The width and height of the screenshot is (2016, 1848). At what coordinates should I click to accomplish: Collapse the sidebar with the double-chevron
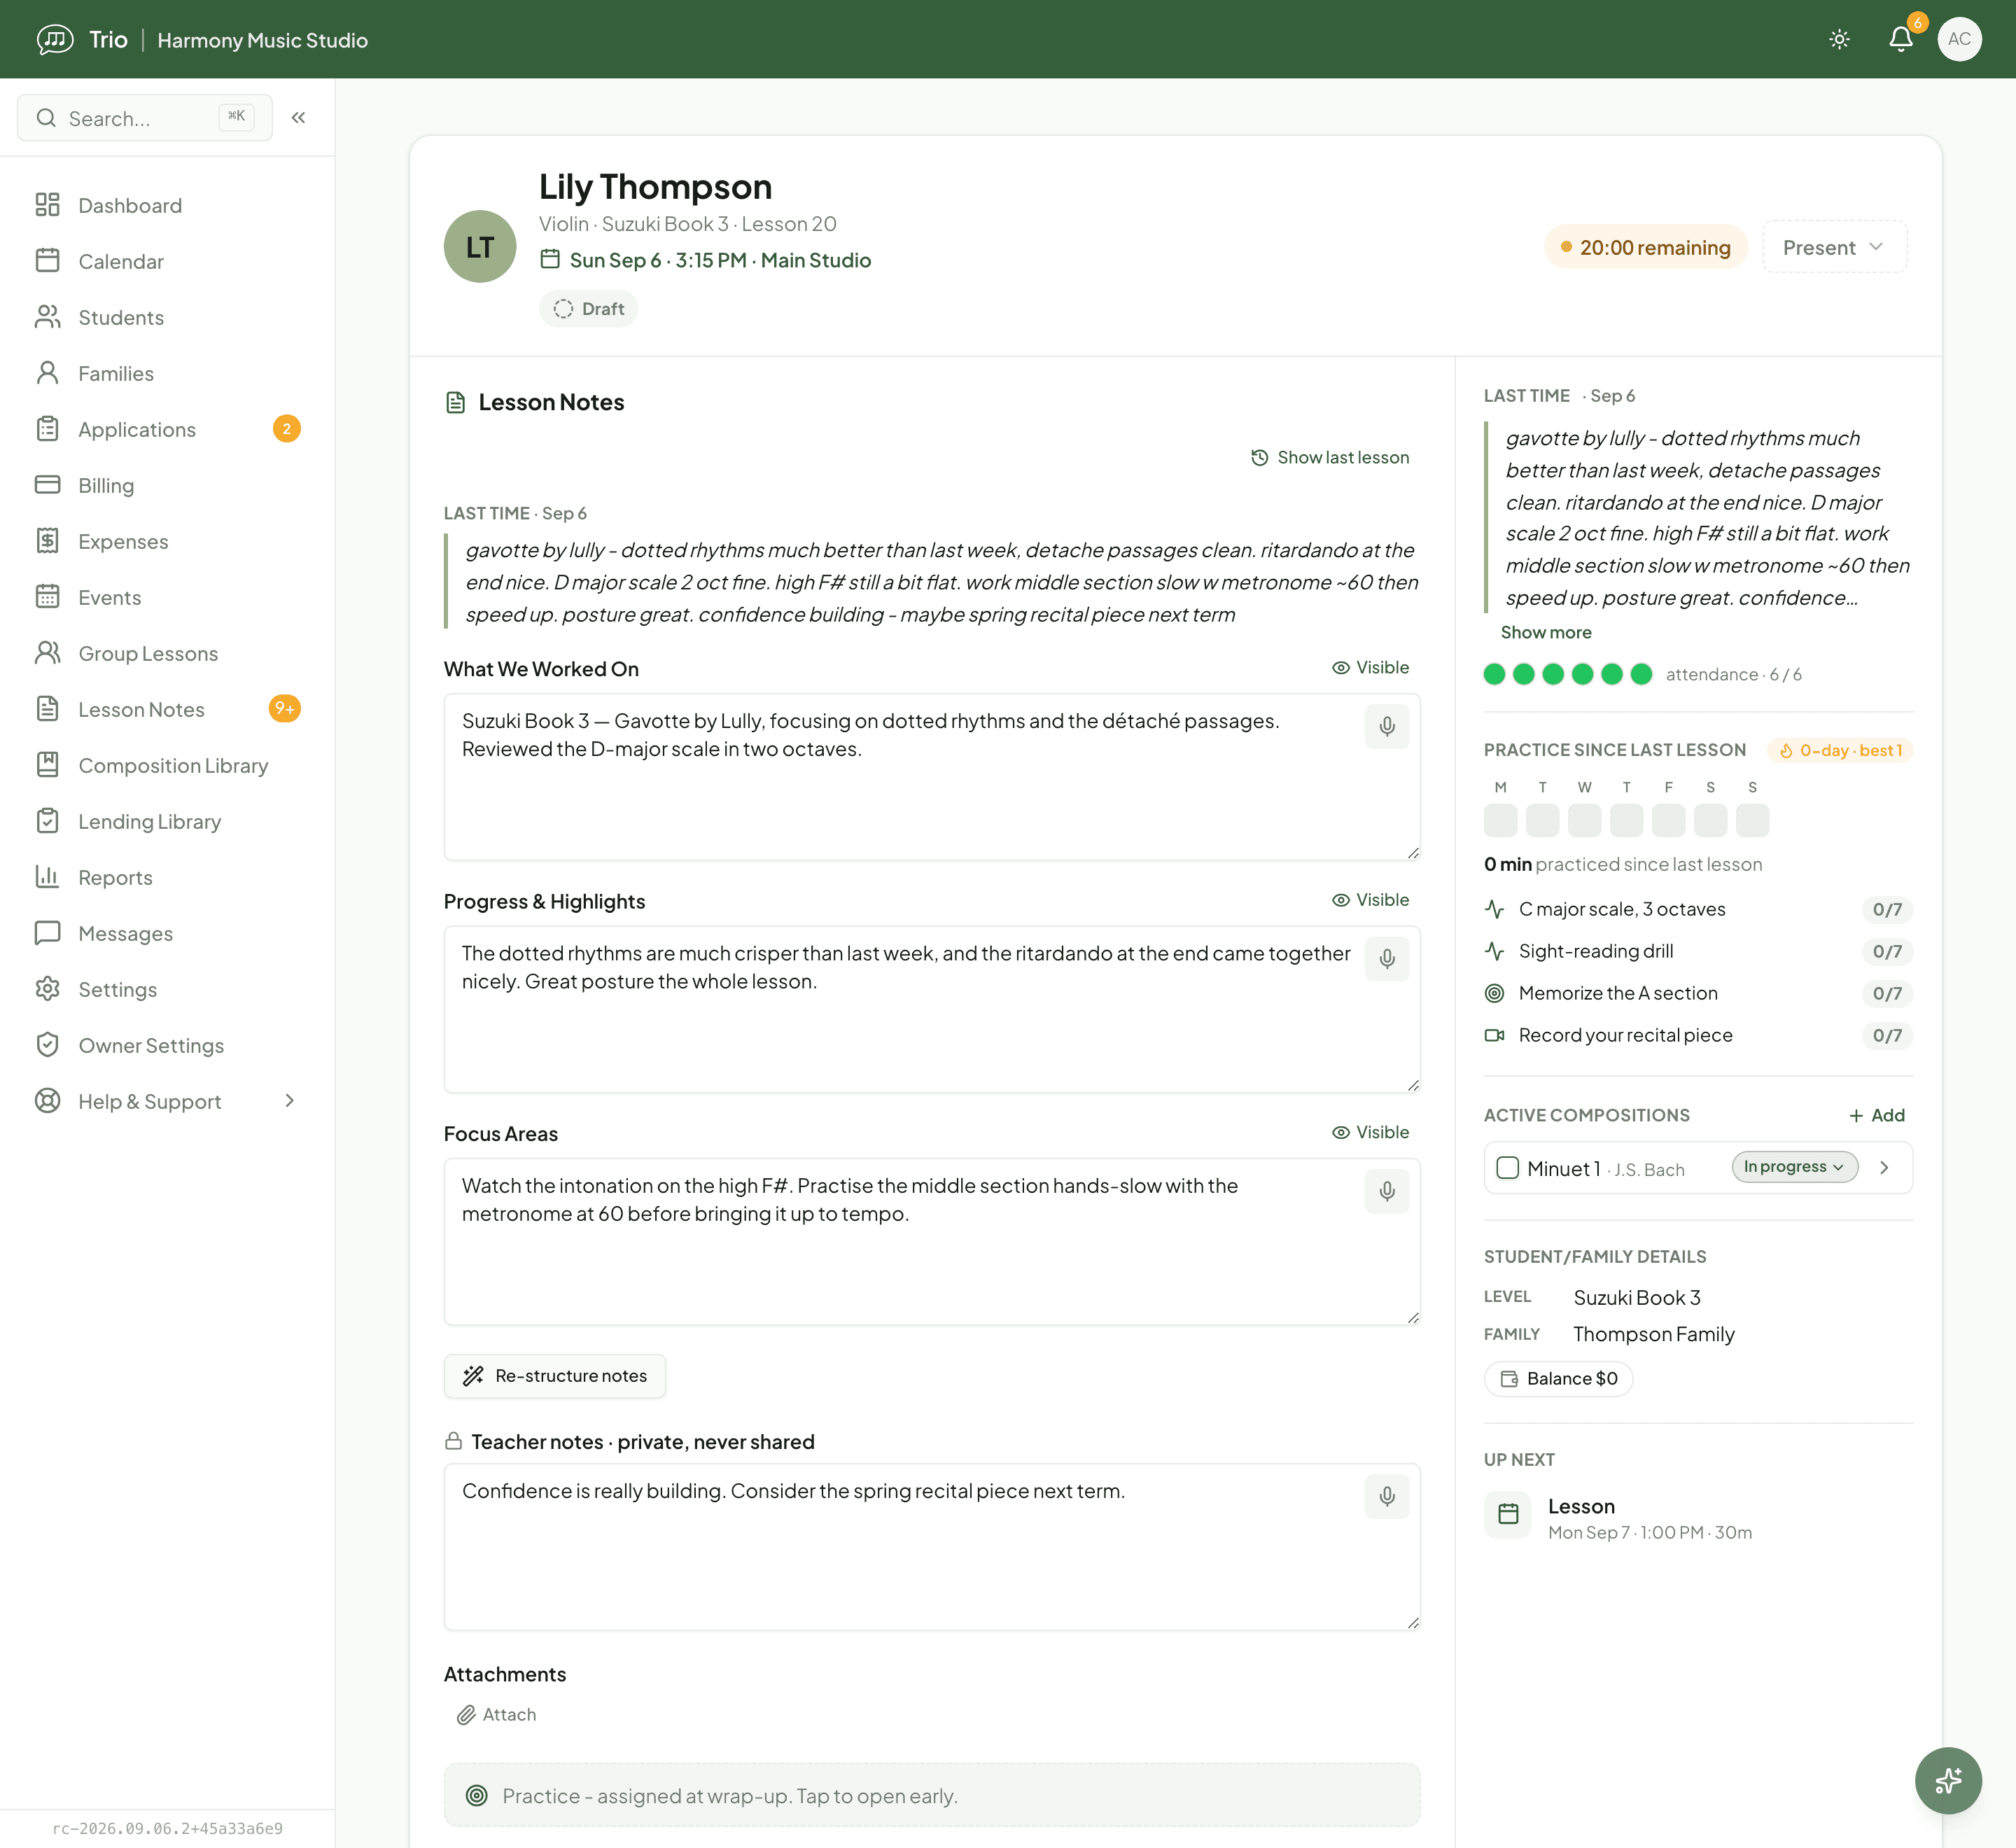pyautogui.click(x=298, y=118)
